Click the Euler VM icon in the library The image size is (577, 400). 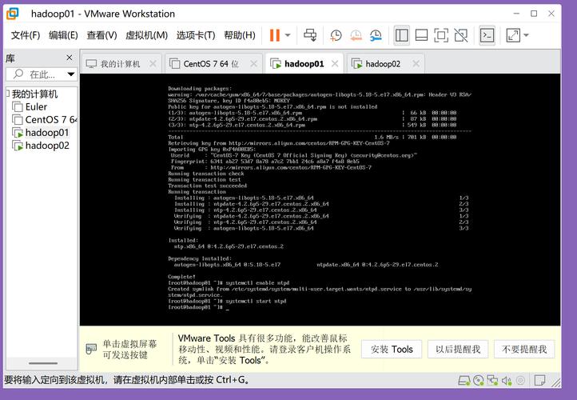(x=18, y=107)
